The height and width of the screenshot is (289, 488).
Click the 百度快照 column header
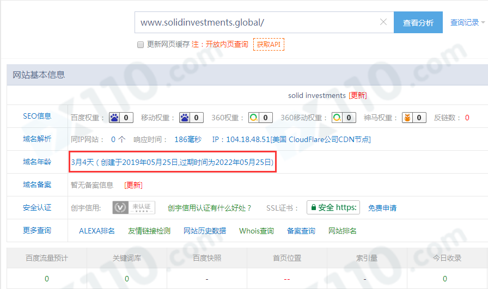click(x=207, y=258)
